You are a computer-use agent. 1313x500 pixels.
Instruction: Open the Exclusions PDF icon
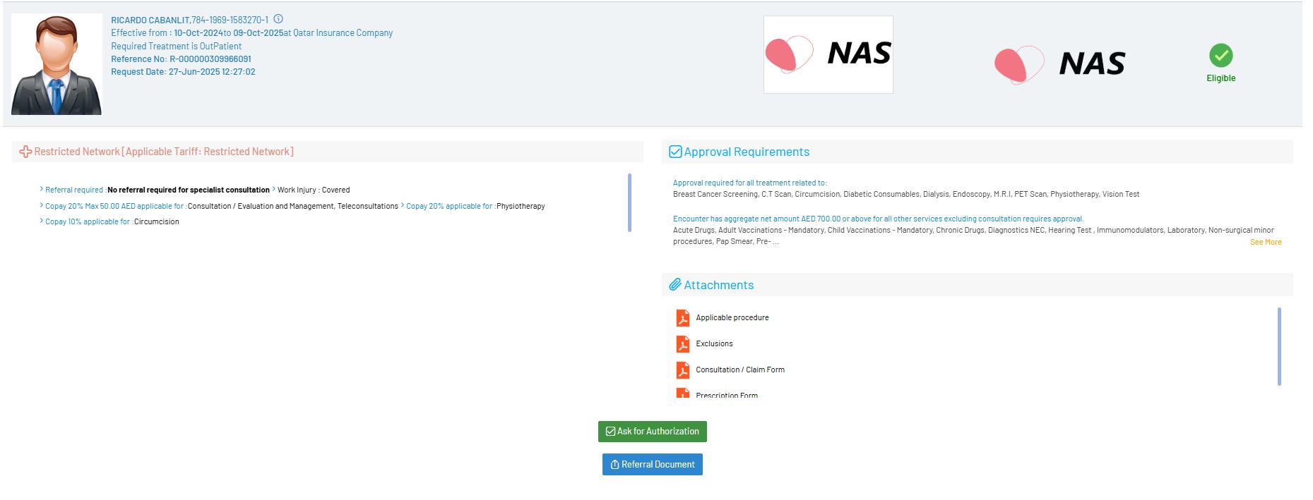coord(682,344)
